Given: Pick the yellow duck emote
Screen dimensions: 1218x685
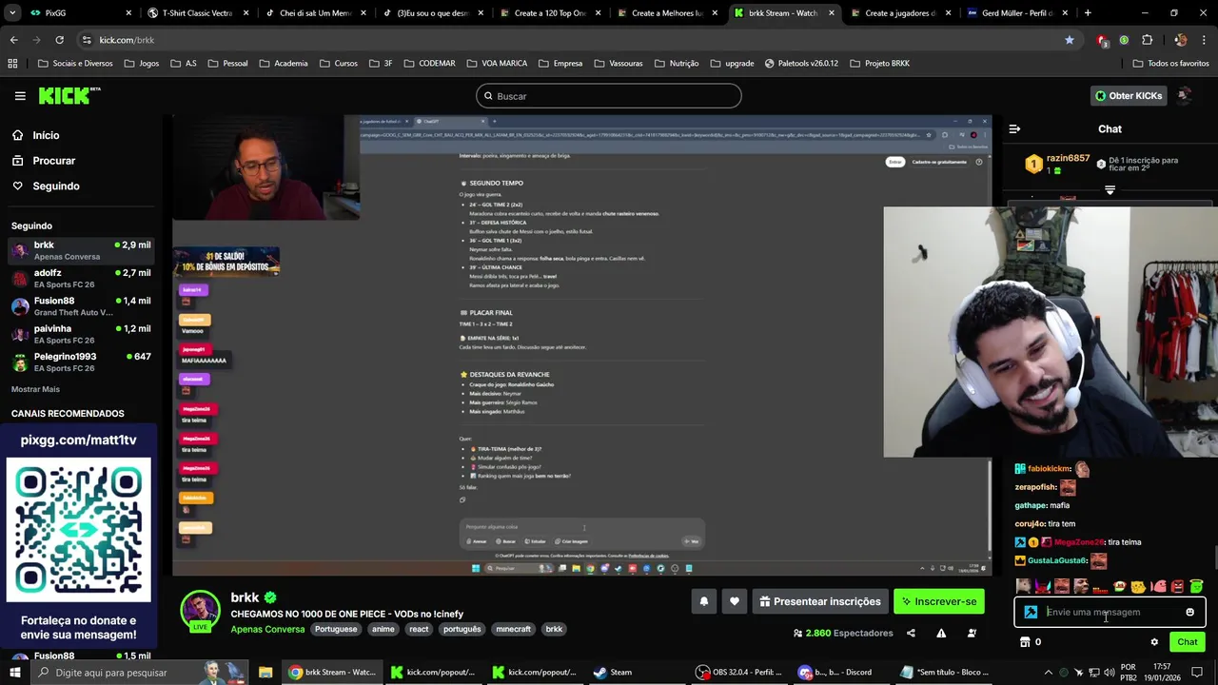Looking at the screenshot, I should [1138, 586].
